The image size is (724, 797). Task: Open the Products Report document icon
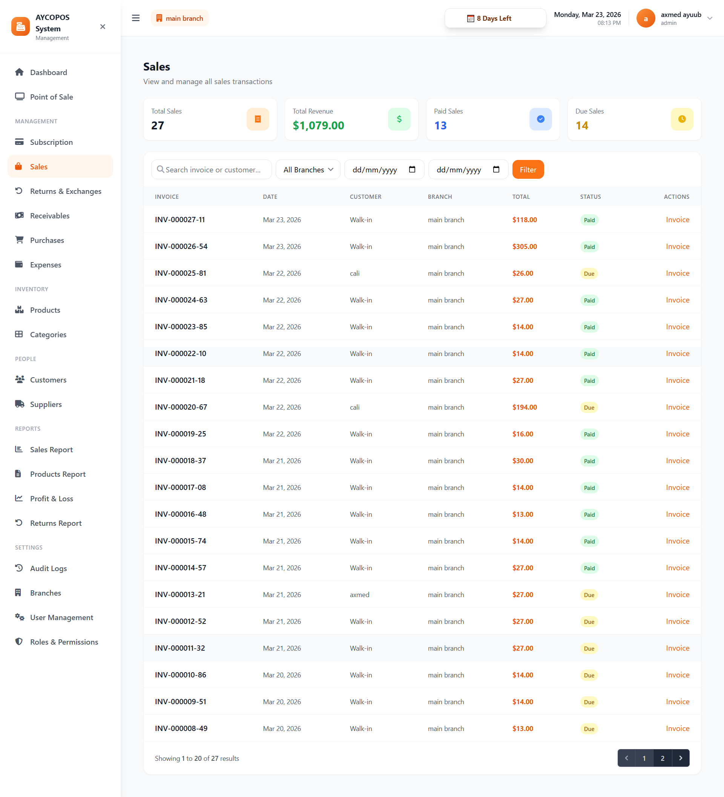click(18, 473)
